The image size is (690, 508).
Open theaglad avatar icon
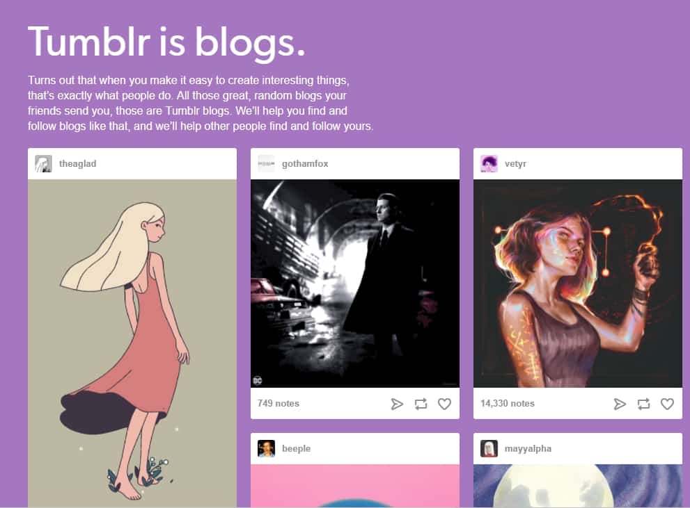44,164
